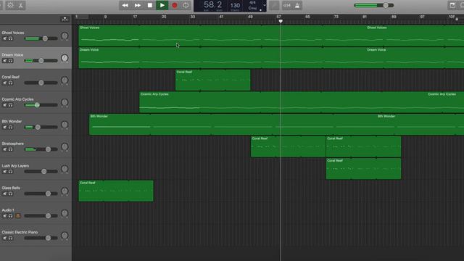This screenshot has height=261, width=464.
Task: Toggle the metronome button
Action: point(297,5)
